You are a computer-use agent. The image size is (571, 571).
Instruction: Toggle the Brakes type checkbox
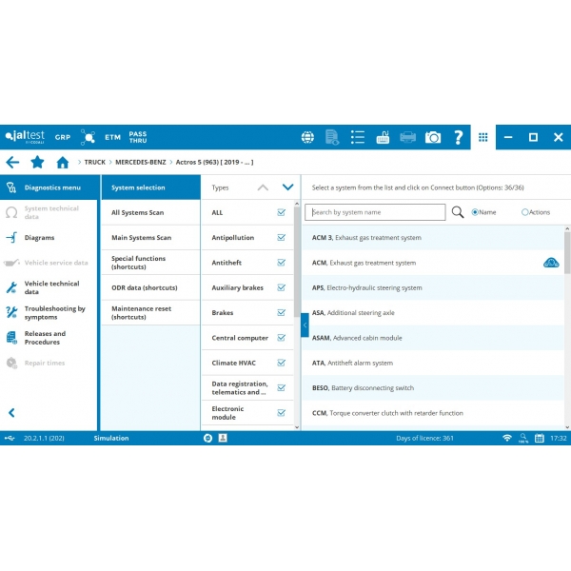pos(282,312)
